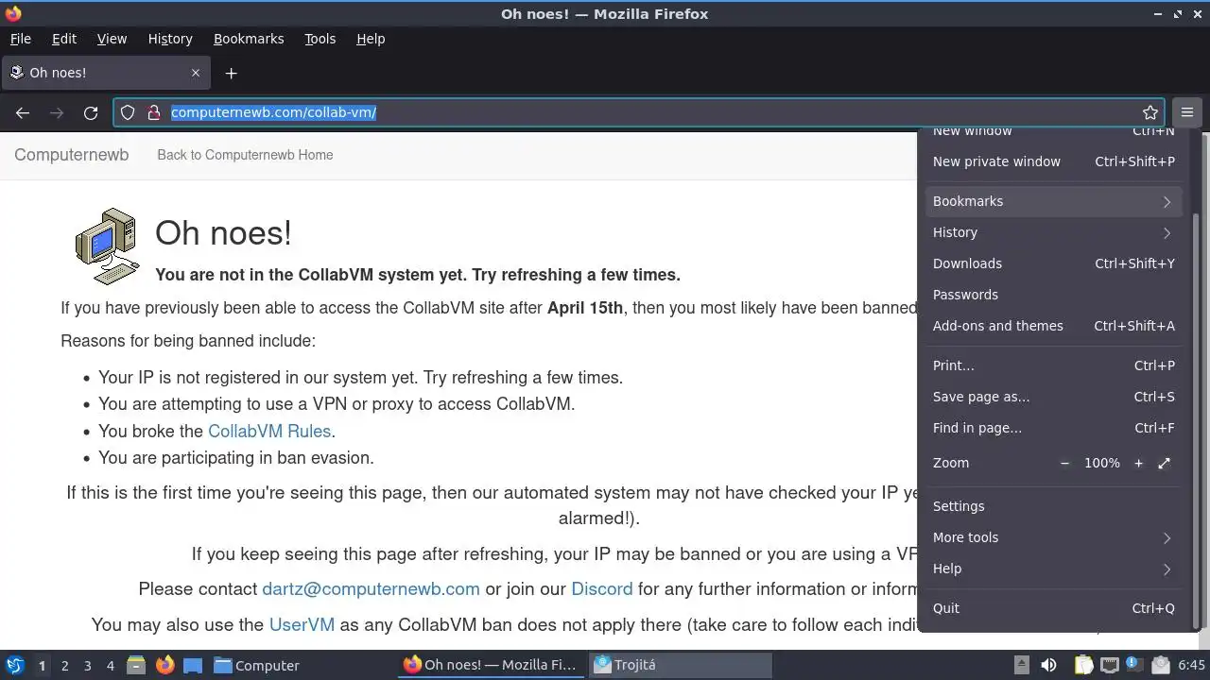This screenshot has height=680, width=1210.
Task: Switch to virtual desktop 3
Action: coord(87,665)
